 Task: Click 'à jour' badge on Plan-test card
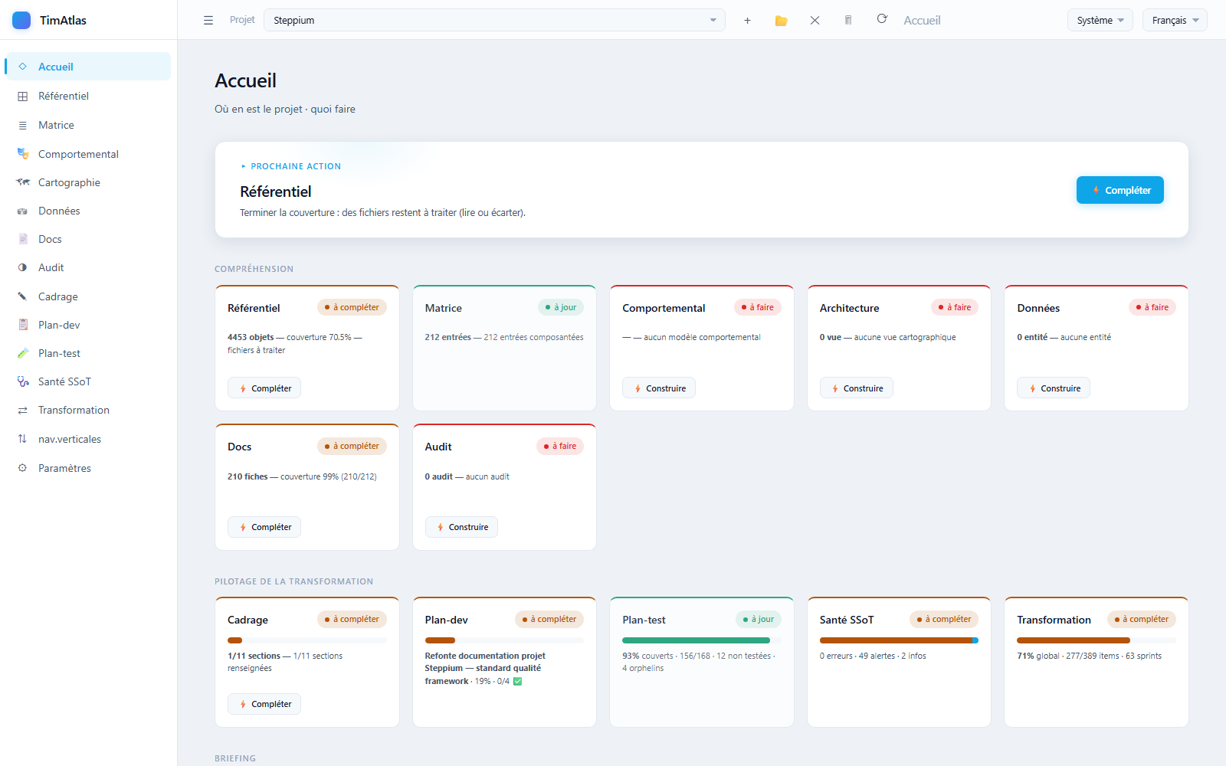tap(759, 619)
